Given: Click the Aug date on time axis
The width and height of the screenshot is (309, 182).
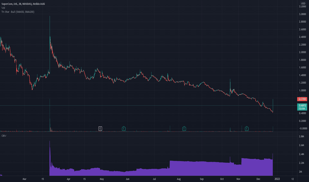Looking at the screenshot, I should (x=179, y=179).
